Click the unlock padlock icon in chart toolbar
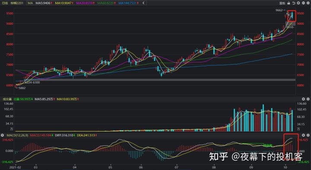The width and height of the screenshot is (311, 170). coord(289,3)
